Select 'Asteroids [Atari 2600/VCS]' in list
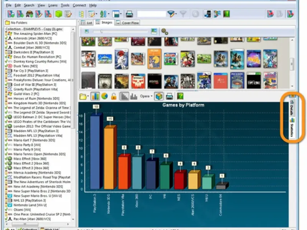307x230 pixels. (33, 38)
